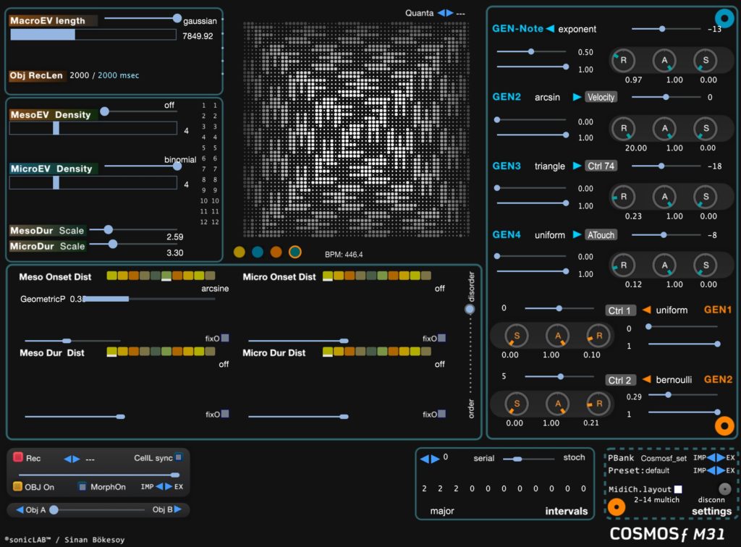Click the blue ring icon above GEN-Note
Image resolution: width=741 pixels, height=547 pixels.
pyautogui.click(x=724, y=18)
